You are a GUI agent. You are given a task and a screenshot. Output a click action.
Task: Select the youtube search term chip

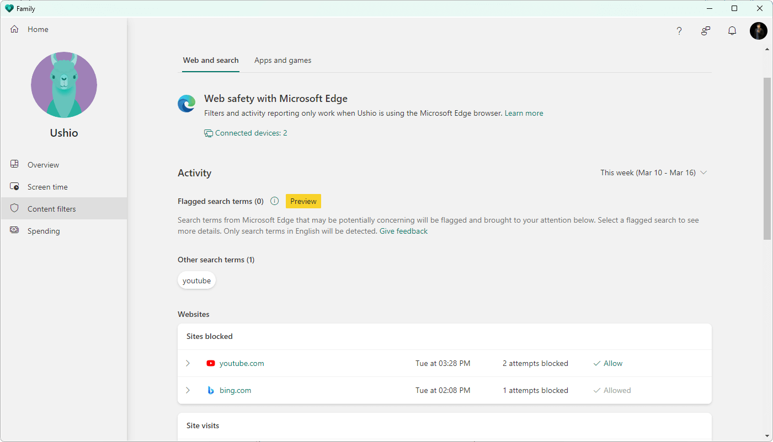click(197, 281)
